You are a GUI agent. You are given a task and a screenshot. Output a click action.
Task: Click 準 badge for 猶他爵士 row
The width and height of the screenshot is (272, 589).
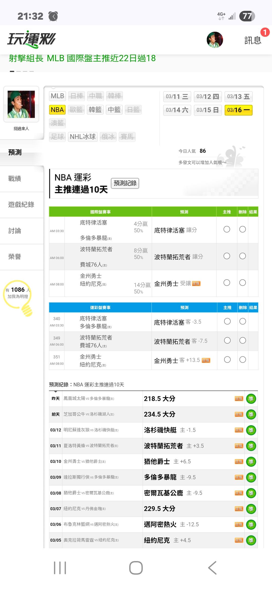click(251, 462)
